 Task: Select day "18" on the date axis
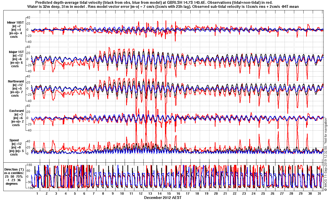197,193
